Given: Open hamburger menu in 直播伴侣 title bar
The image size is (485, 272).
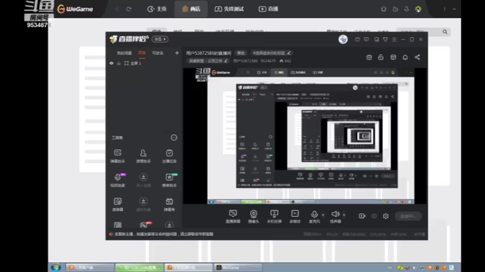Looking at the screenshot, I should click(x=394, y=39).
